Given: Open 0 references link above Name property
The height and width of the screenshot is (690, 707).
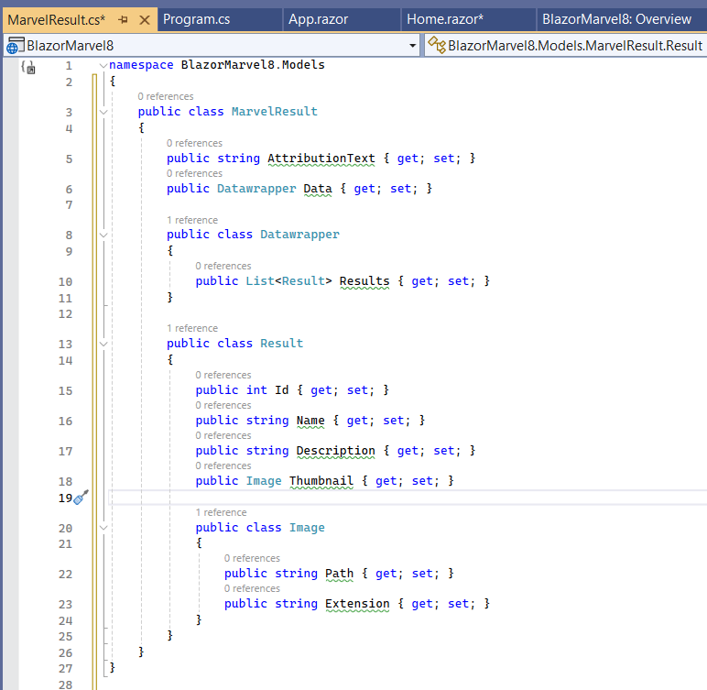Looking at the screenshot, I should [x=223, y=405].
